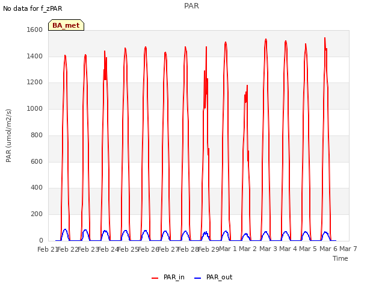Screen dimensions: 385x289
Task: Click the 1400 y-axis tick label
Action: [x=35, y=56]
